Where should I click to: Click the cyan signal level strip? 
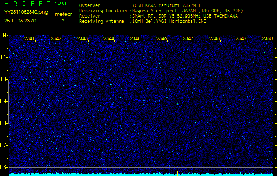click(x=138, y=174)
